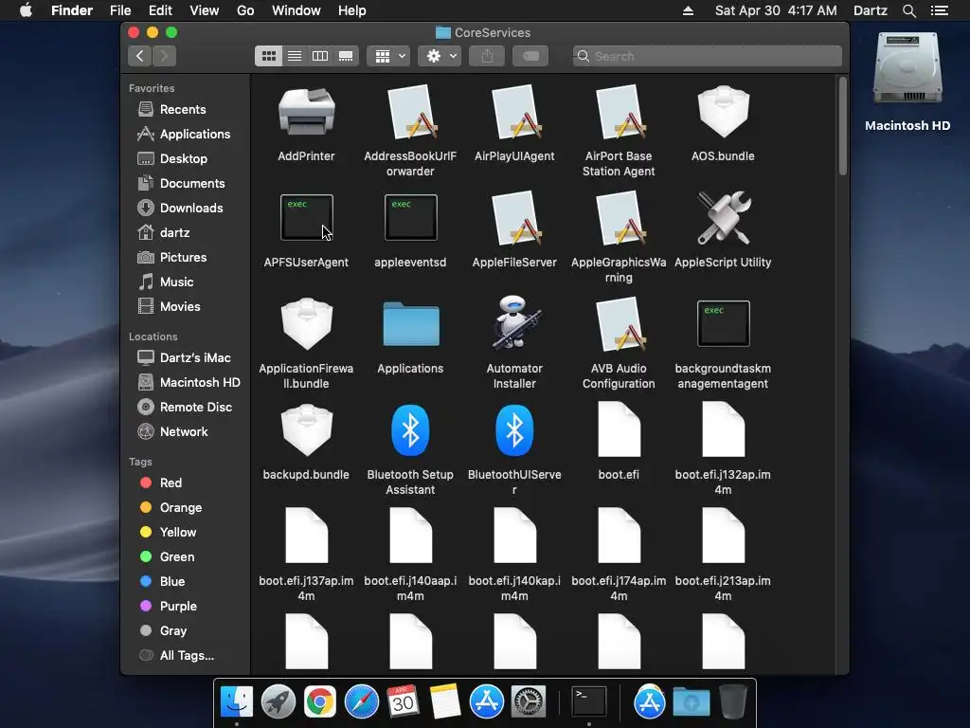970x728 pixels.
Task: Open Google Chrome from the Dock
Action: [320, 702]
